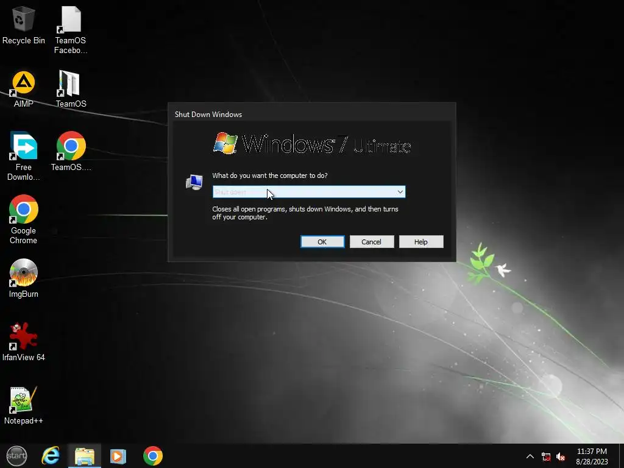624x468 pixels.
Task: Launch Internet Explorer from the taskbar
Action: pos(51,456)
